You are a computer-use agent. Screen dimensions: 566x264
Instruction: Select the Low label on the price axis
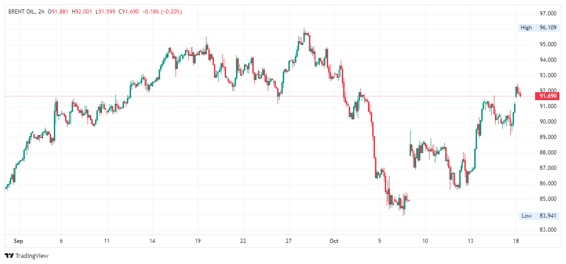[x=527, y=216]
